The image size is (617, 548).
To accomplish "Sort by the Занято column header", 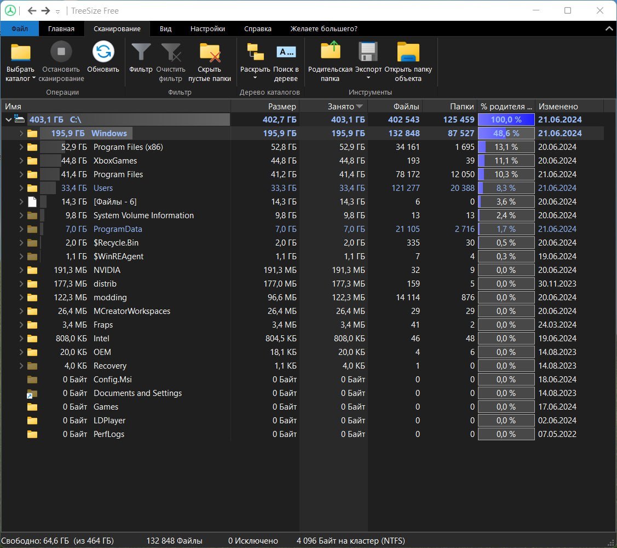I will tap(333, 107).
